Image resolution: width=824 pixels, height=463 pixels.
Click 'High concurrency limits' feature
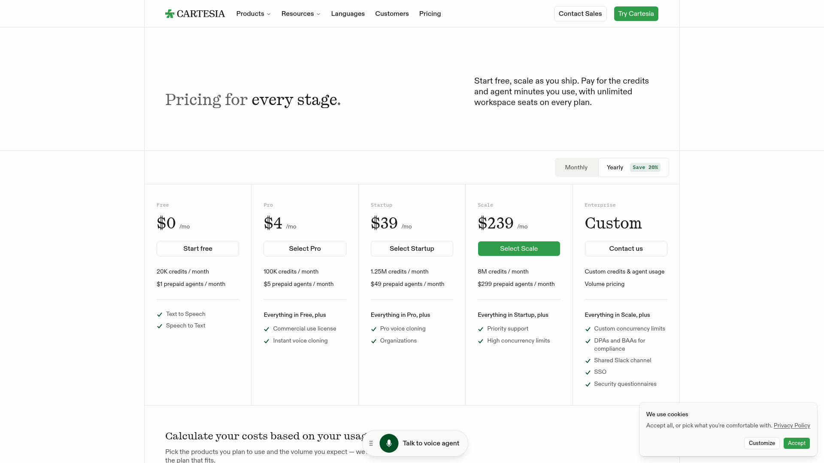click(x=518, y=341)
